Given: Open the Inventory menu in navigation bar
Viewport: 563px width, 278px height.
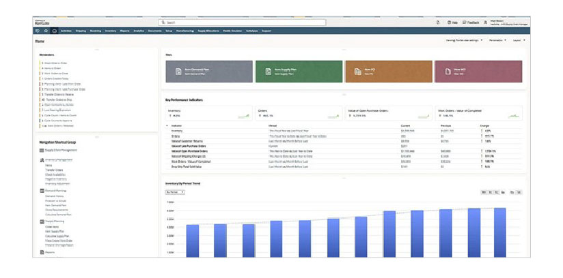Looking at the screenshot, I should [111, 31].
